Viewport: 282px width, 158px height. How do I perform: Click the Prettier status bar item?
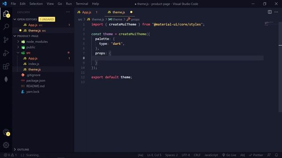[256, 155]
